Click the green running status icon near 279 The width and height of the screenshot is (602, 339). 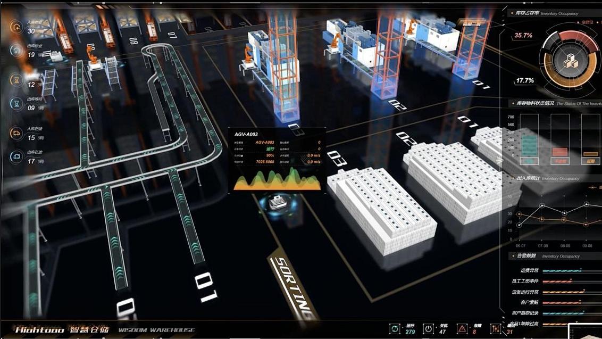click(394, 329)
